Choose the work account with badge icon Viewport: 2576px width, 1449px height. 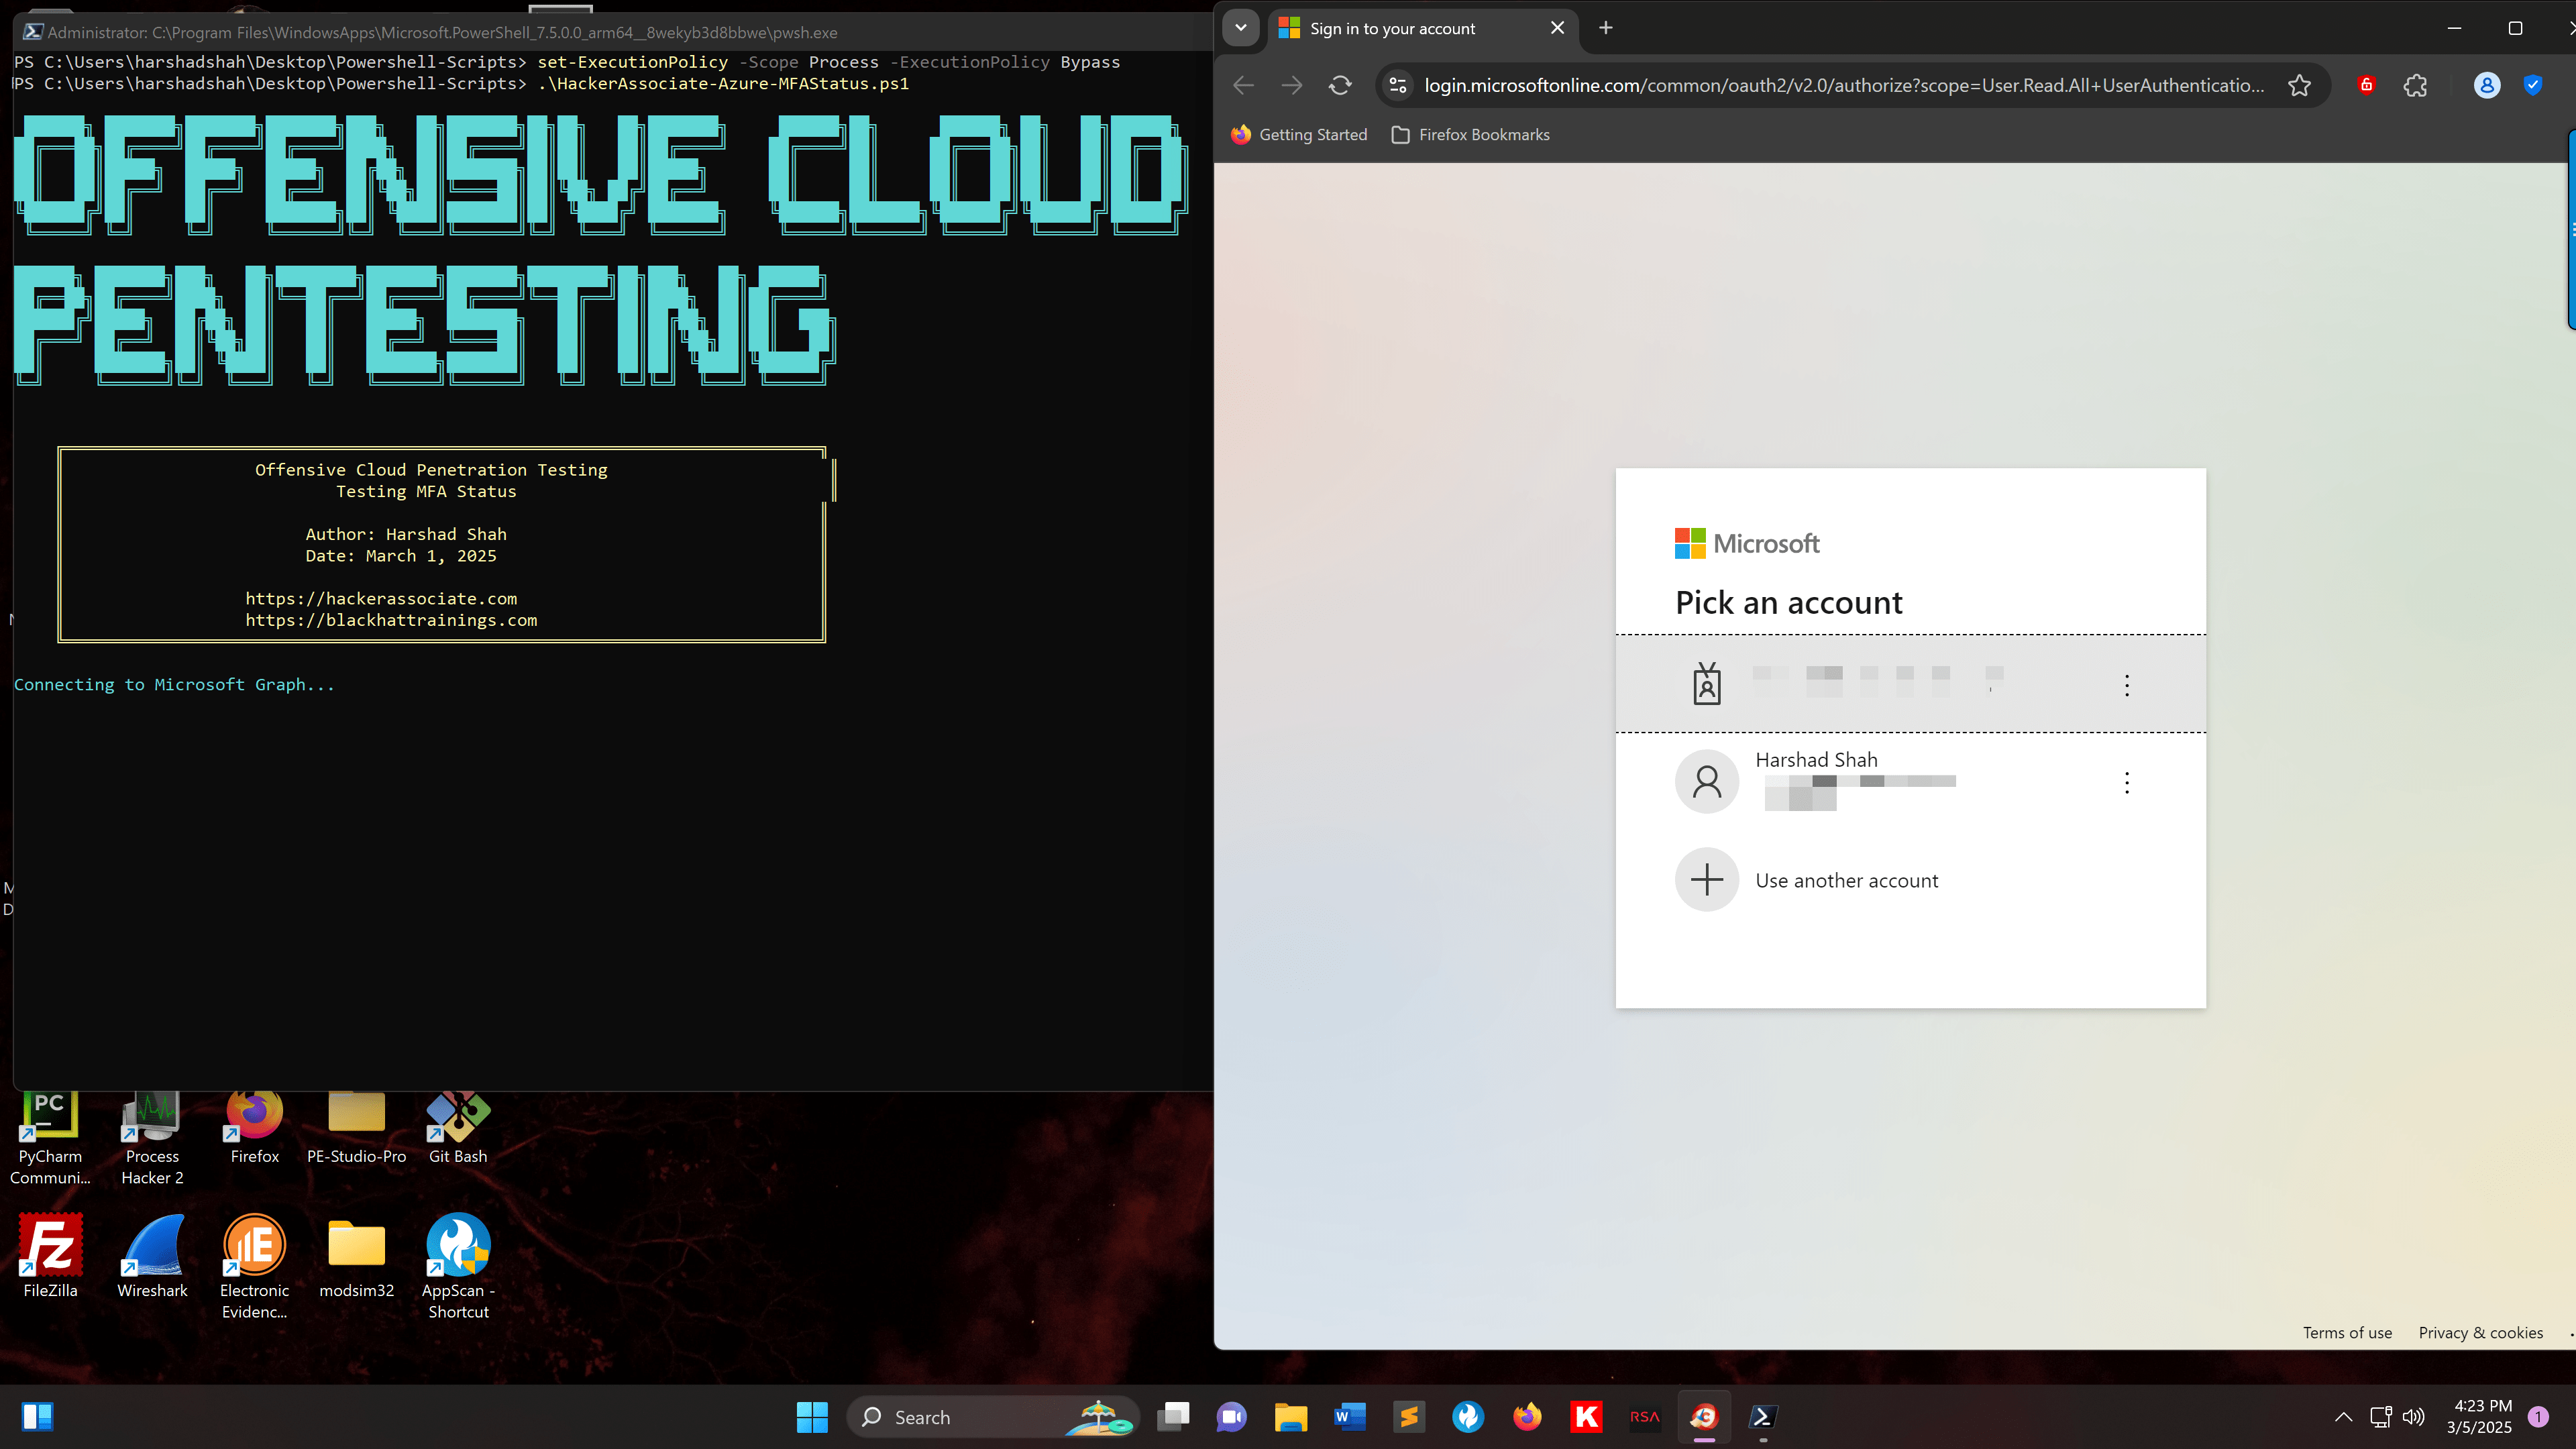pos(1910,684)
